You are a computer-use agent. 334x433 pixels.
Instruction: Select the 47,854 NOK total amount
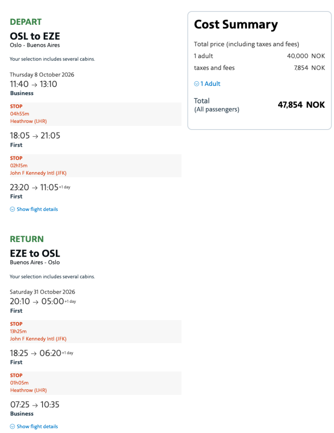point(301,105)
